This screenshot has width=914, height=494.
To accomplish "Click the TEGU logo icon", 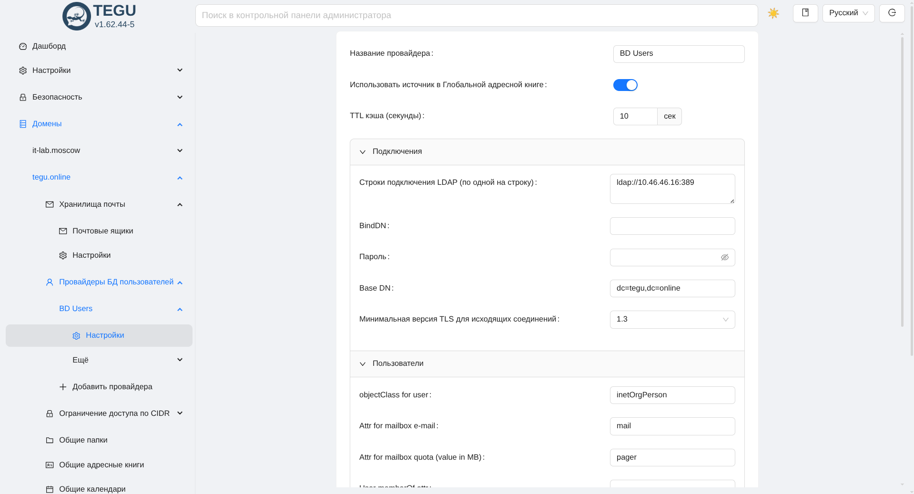I will click(76, 16).
